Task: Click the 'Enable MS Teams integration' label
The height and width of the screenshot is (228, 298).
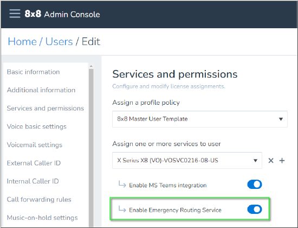Action: coord(168,185)
